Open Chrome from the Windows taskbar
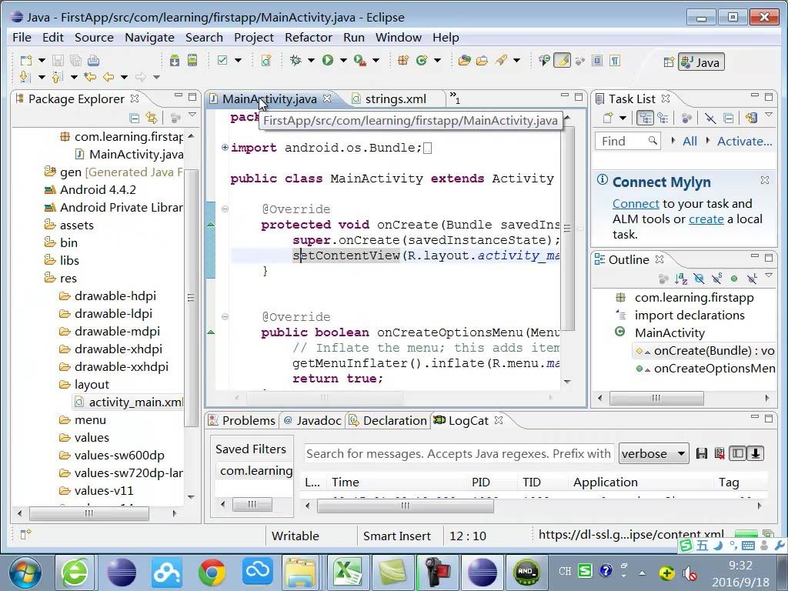This screenshot has width=788, height=591. [x=212, y=572]
